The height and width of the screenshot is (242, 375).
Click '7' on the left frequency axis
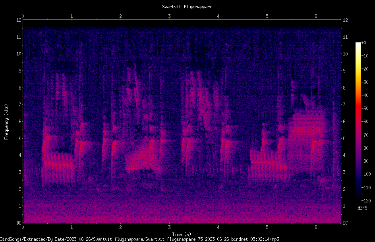tap(20, 105)
